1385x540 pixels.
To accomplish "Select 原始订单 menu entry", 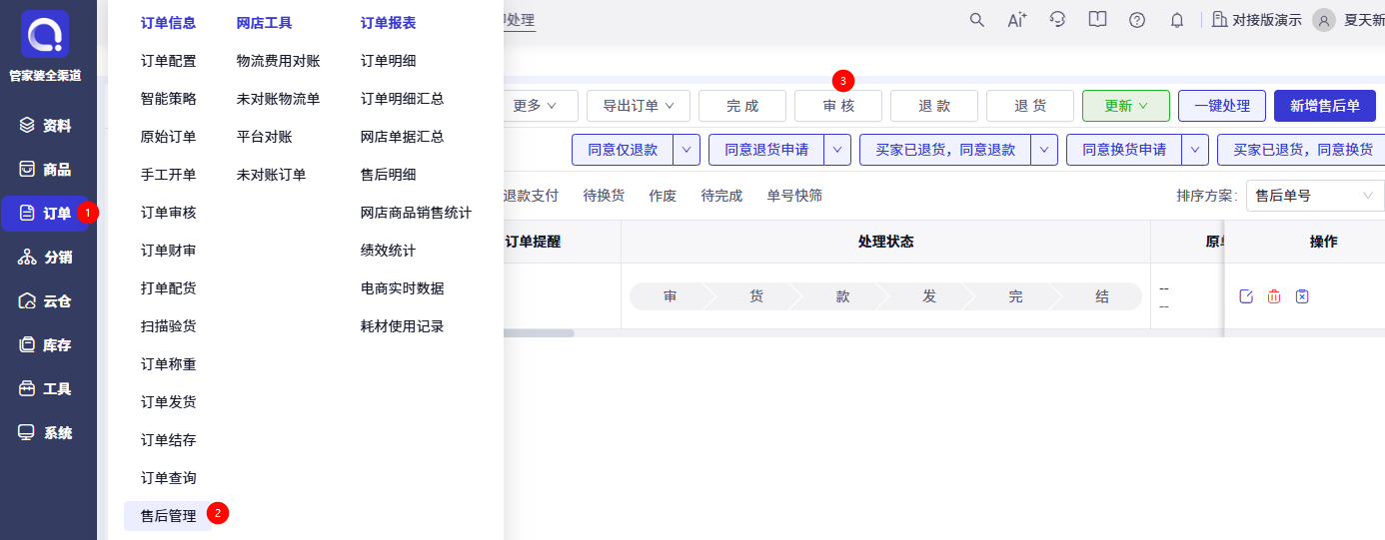I will point(168,137).
